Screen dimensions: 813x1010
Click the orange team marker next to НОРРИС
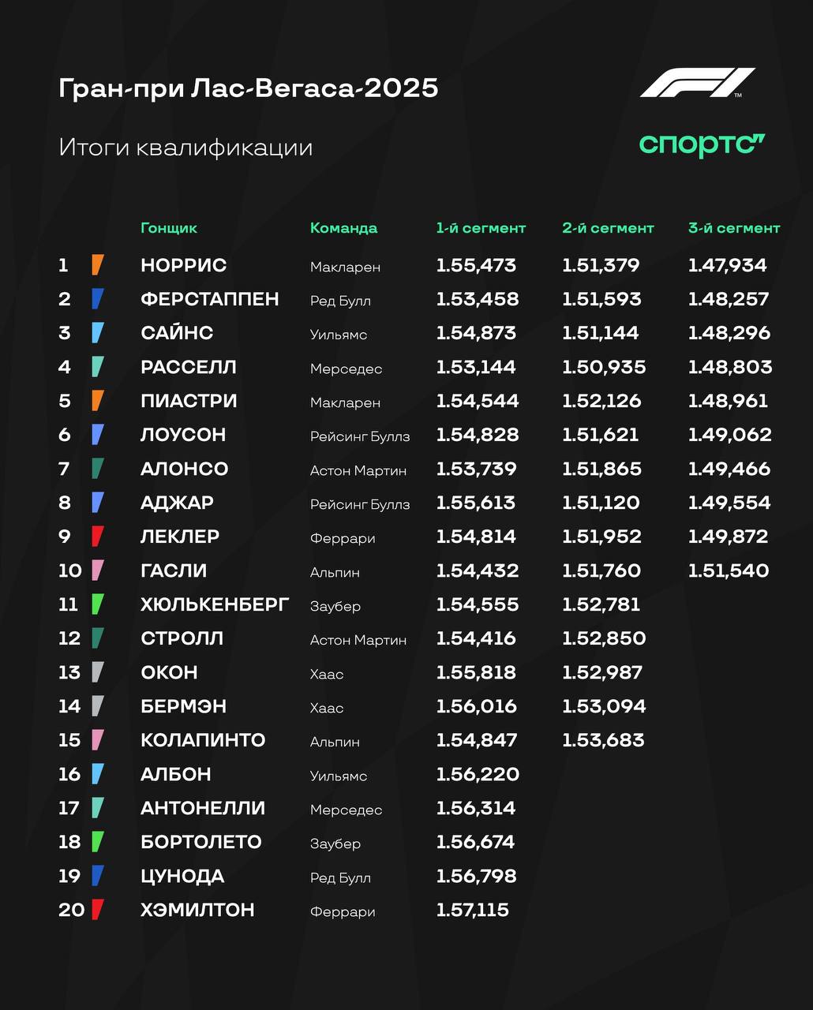coord(98,265)
